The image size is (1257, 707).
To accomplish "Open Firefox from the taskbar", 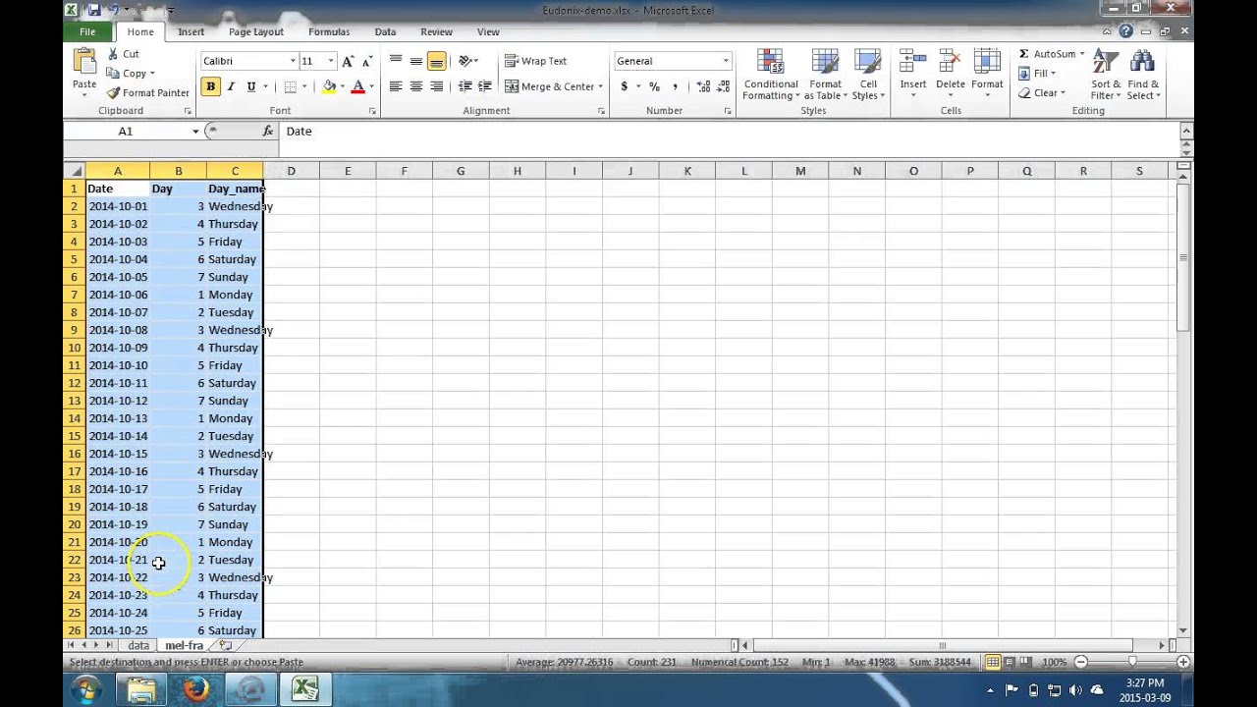I will click(194, 689).
